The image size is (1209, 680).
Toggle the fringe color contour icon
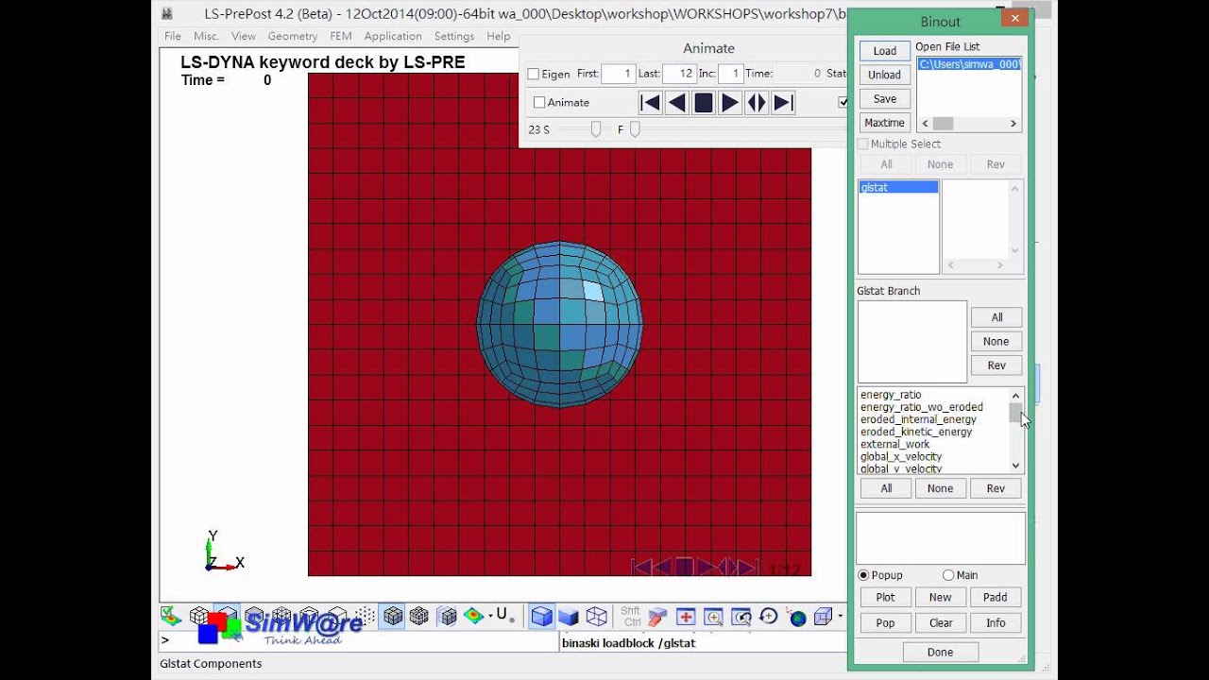[473, 617]
